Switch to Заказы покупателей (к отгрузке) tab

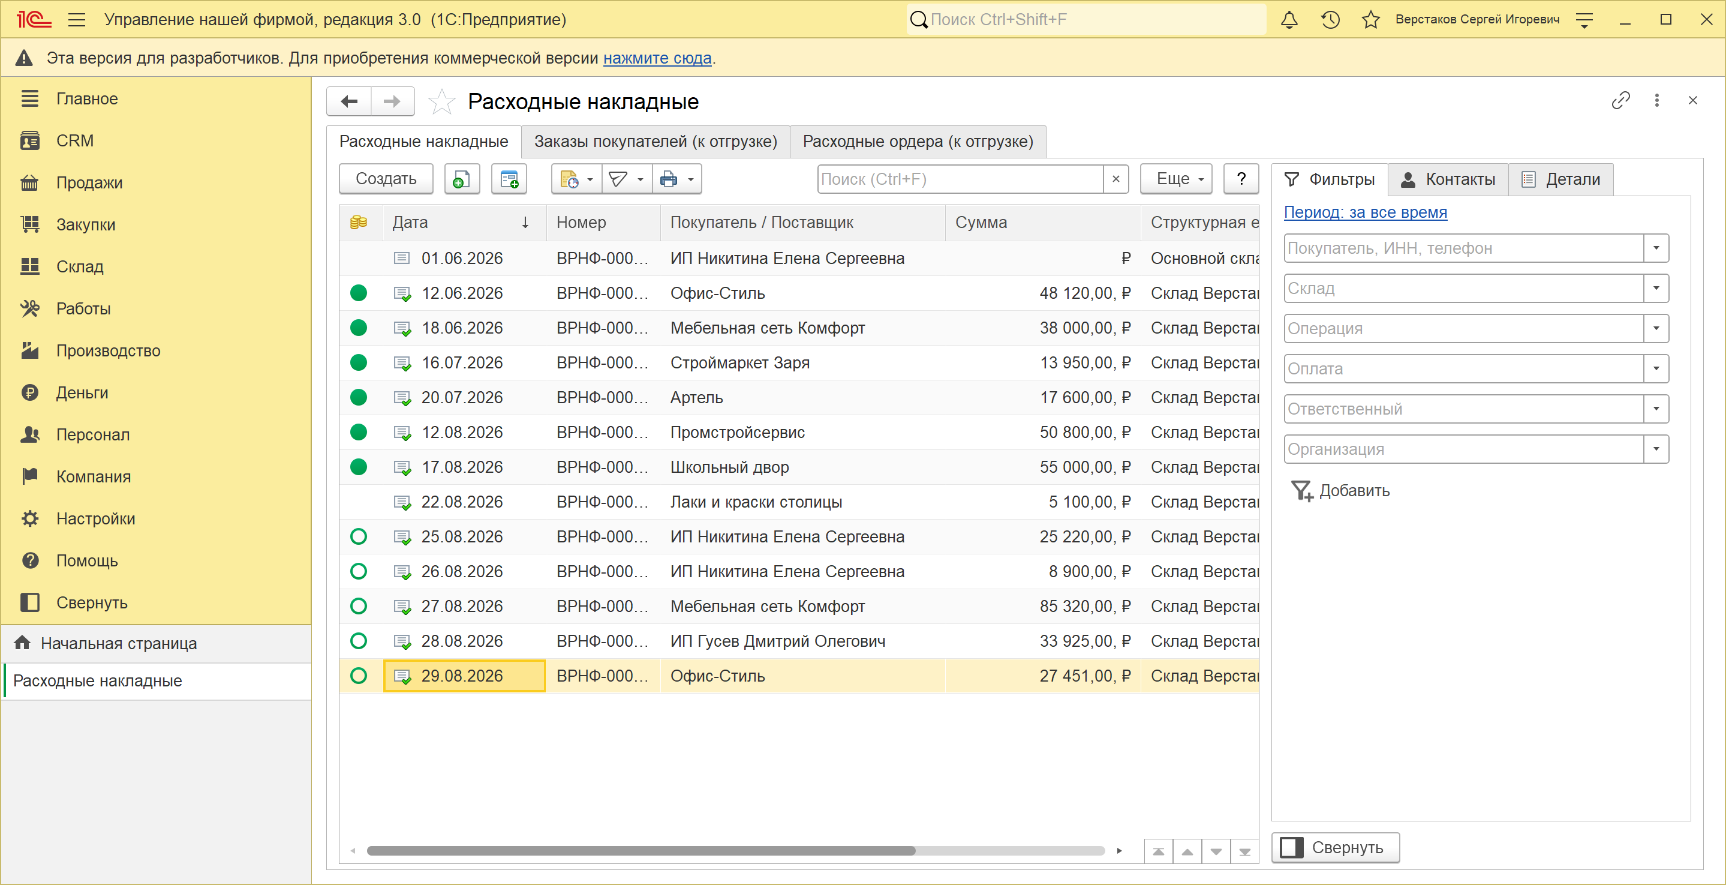point(655,142)
